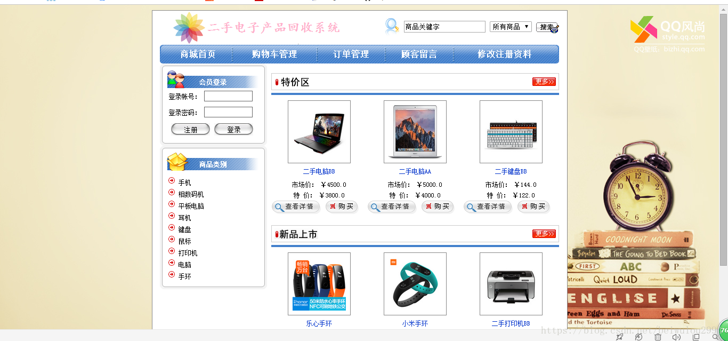
Task: Open the Xiaomi band product image
Action: click(x=415, y=284)
